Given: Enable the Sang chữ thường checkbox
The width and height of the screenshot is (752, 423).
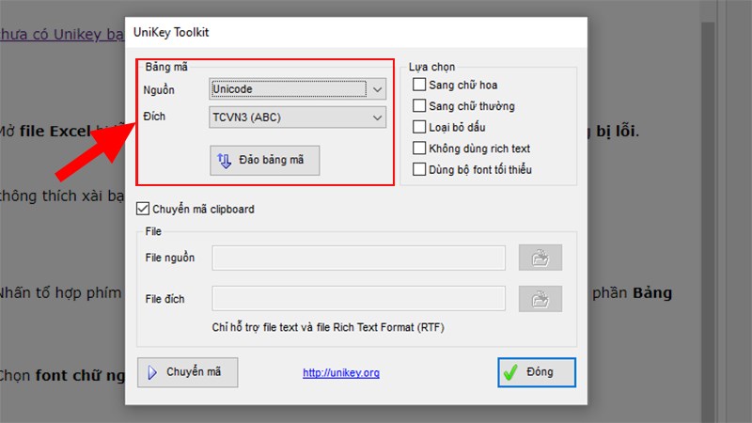Looking at the screenshot, I should (x=419, y=106).
